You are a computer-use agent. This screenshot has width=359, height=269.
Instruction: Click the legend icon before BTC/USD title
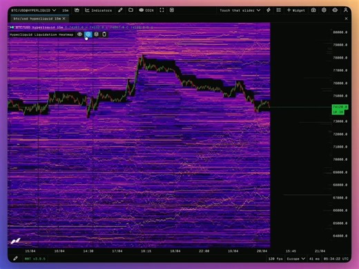(12, 28)
